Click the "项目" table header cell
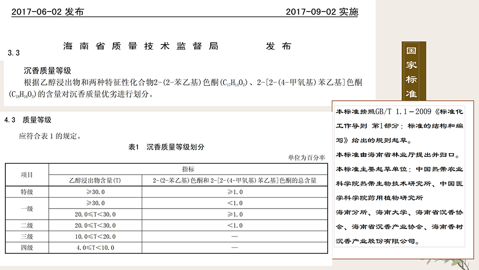The image size is (479, 270). pyautogui.click(x=27, y=175)
